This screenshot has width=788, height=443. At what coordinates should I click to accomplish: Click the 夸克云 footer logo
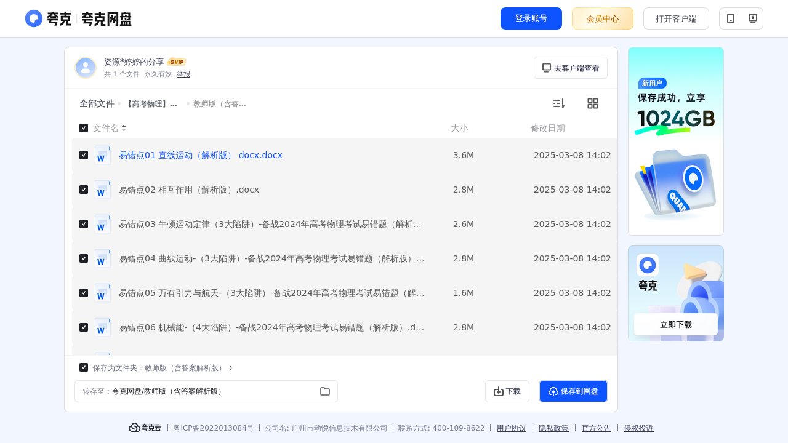click(x=145, y=428)
